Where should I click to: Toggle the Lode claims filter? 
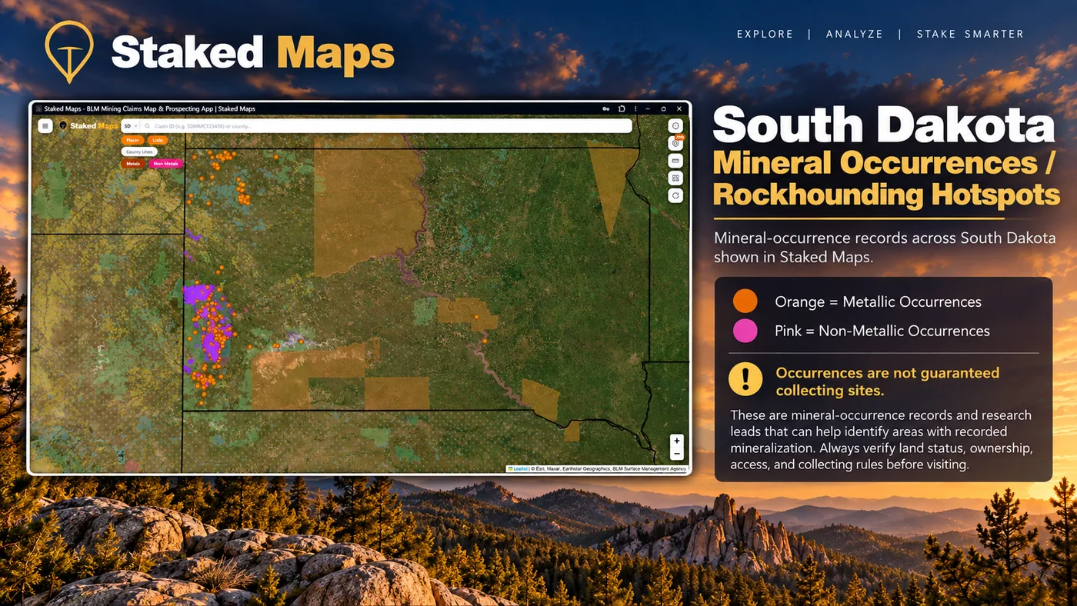tap(158, 140)
